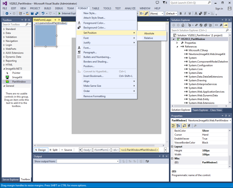The width and height of the screenshot is (233, 188).
Task: Toggle Alphabetical sort in Properties panel
Action: 178,126
